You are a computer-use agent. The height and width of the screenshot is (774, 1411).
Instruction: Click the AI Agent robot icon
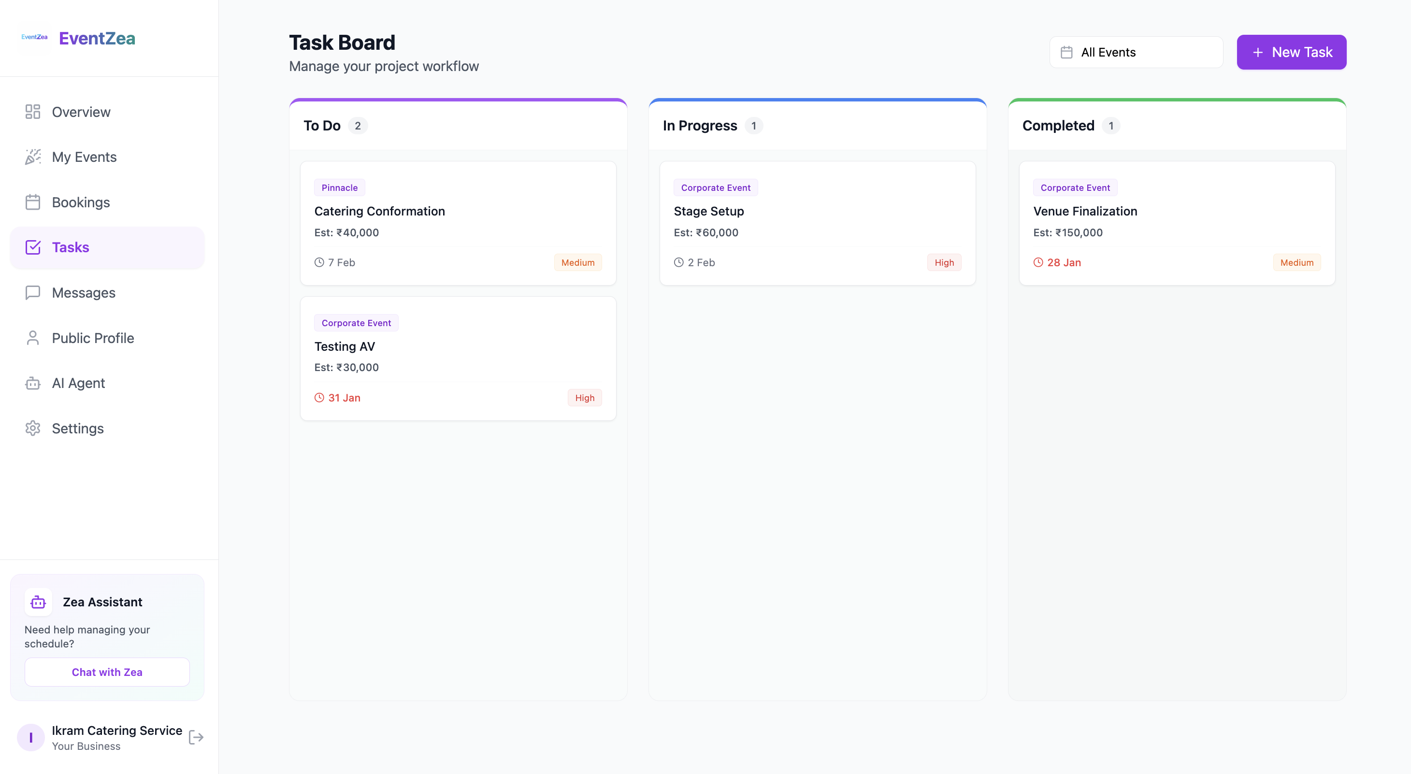[33, 383]
